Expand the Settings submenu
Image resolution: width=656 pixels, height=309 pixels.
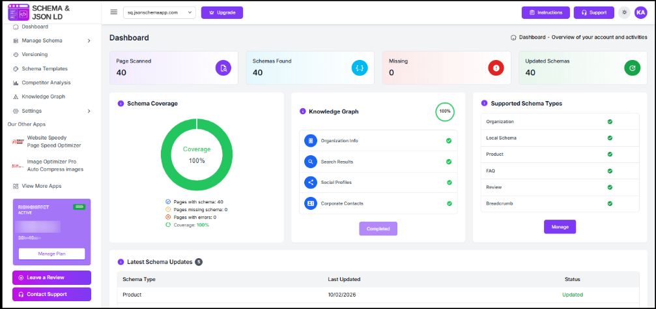click(x=89, y=111)
